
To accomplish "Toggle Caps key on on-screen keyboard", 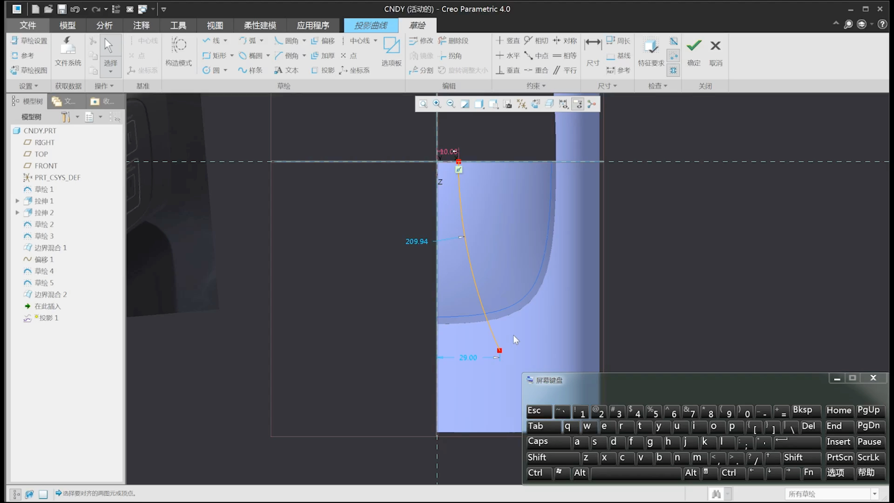I will (547, 442).
